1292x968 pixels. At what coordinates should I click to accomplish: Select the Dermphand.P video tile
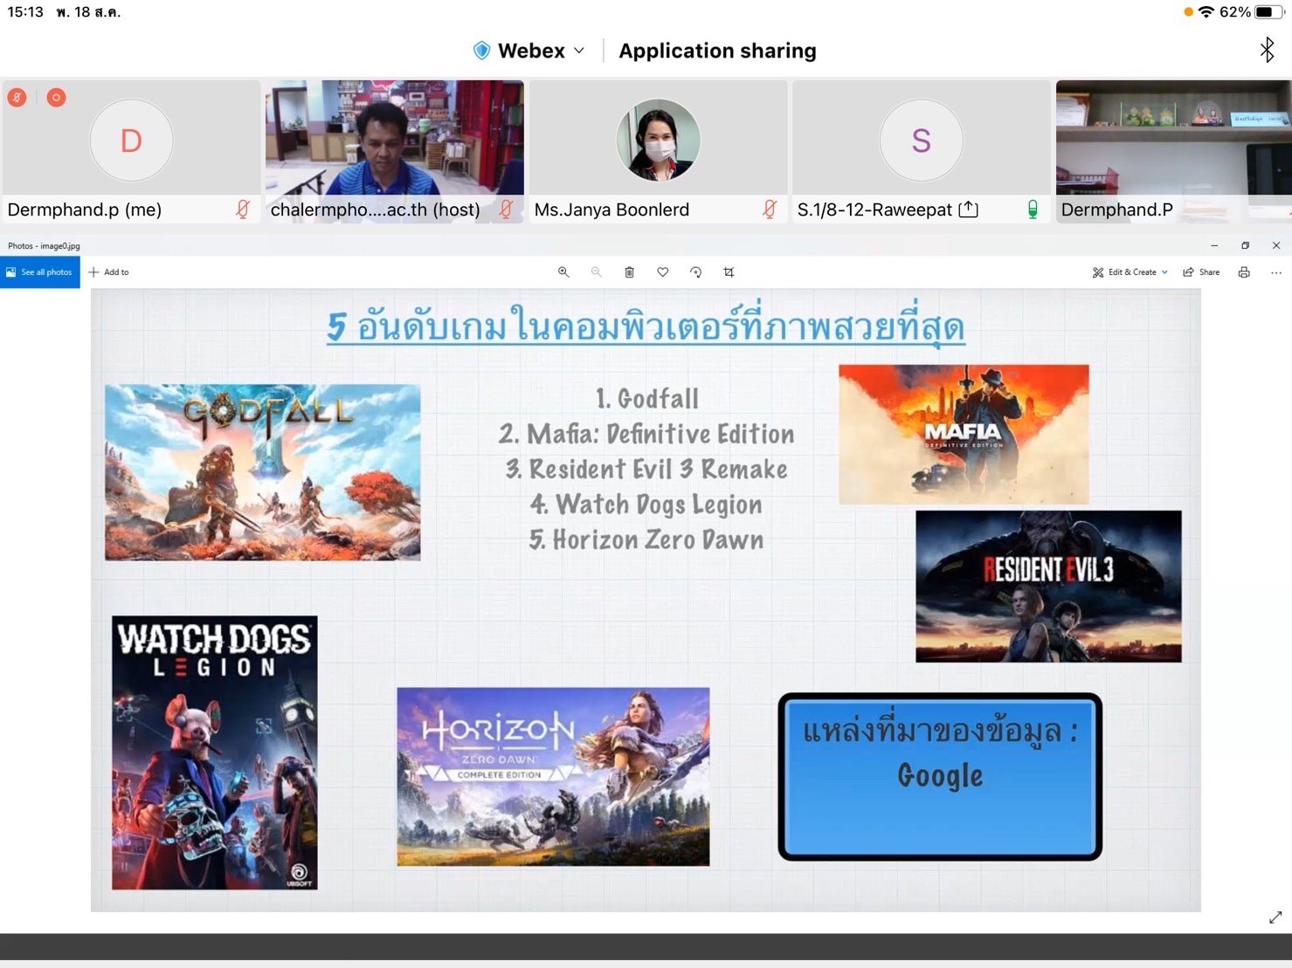click(1174, 151)
